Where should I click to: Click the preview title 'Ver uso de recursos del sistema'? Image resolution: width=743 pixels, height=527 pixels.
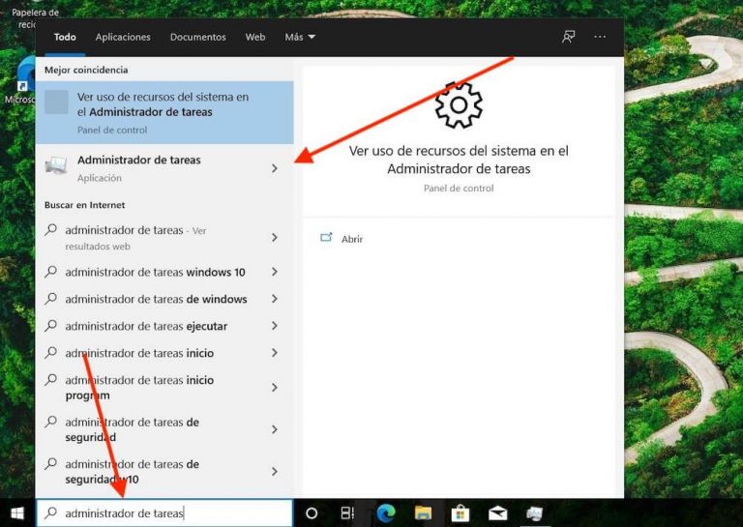coord(459,160)
